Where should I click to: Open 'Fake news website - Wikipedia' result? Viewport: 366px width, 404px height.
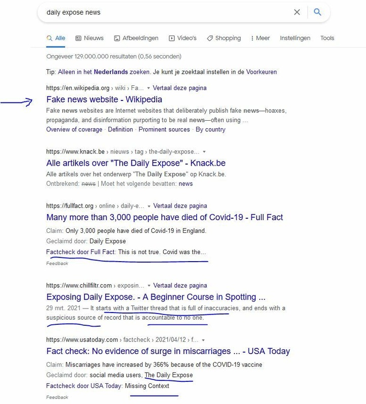click(x=104, y=99)
